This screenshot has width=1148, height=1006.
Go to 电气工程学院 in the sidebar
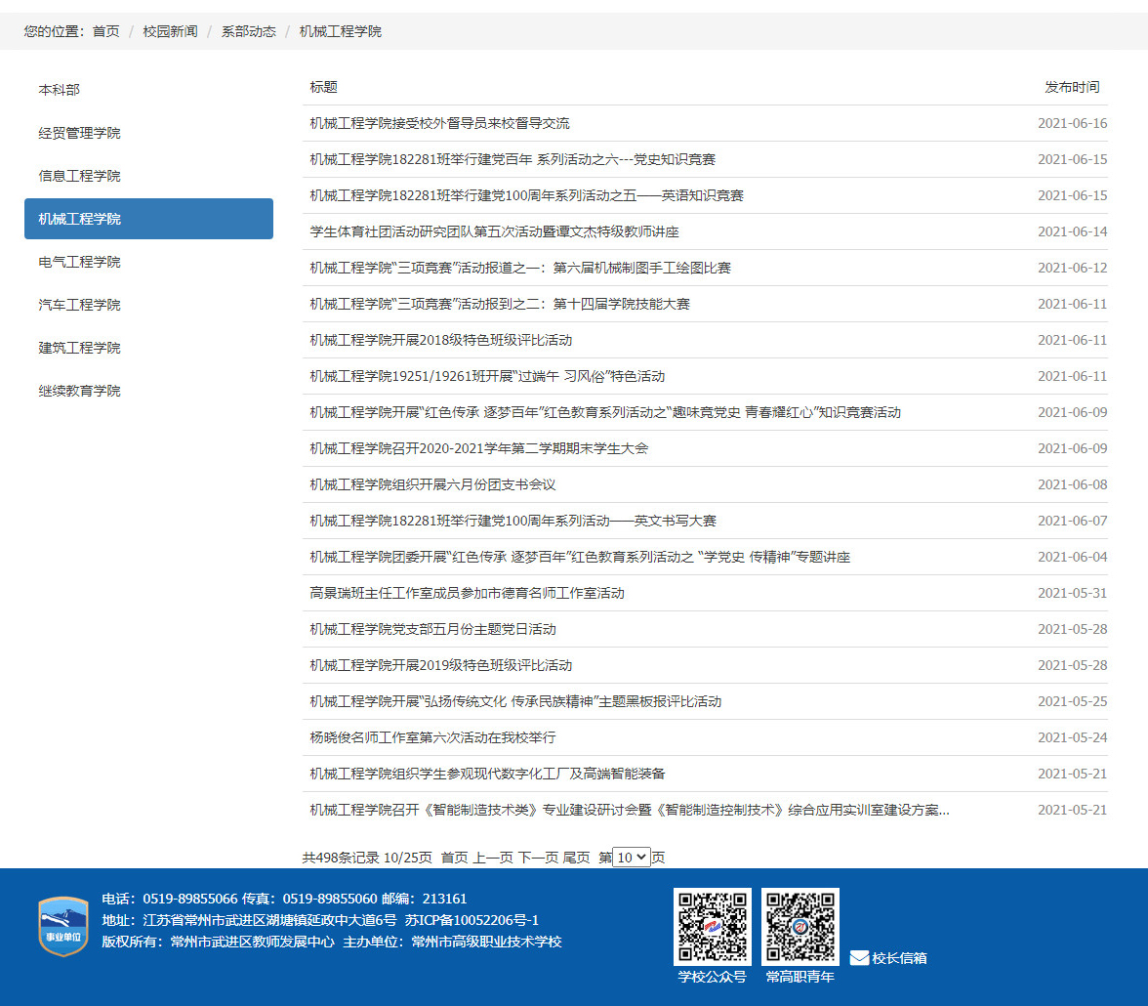[80, 262]
